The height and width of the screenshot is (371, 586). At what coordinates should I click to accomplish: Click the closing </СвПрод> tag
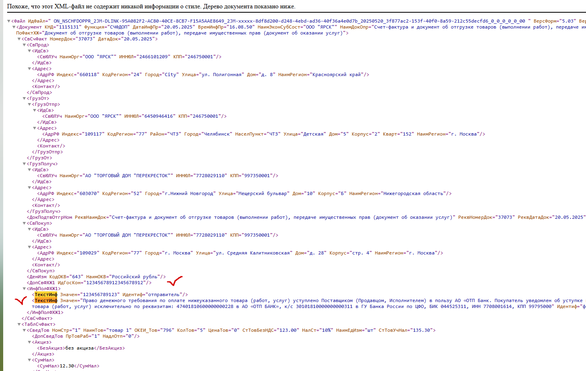point(39,92)
